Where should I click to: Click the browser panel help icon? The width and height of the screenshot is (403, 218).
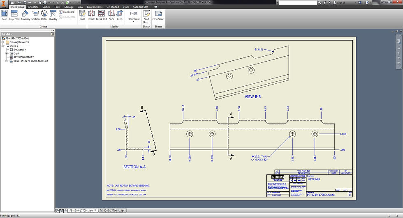(53, 34)
